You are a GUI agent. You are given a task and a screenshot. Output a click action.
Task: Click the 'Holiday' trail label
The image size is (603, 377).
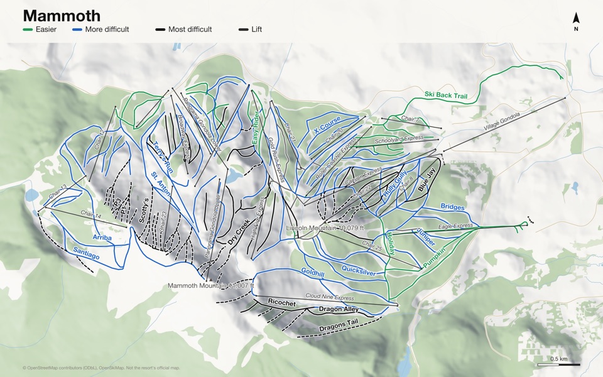(x=391, y=244)
